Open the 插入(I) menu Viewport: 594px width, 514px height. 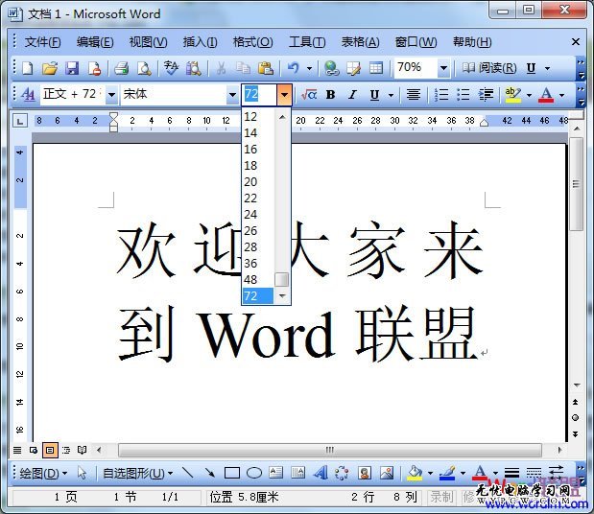(x=200, y=42)
